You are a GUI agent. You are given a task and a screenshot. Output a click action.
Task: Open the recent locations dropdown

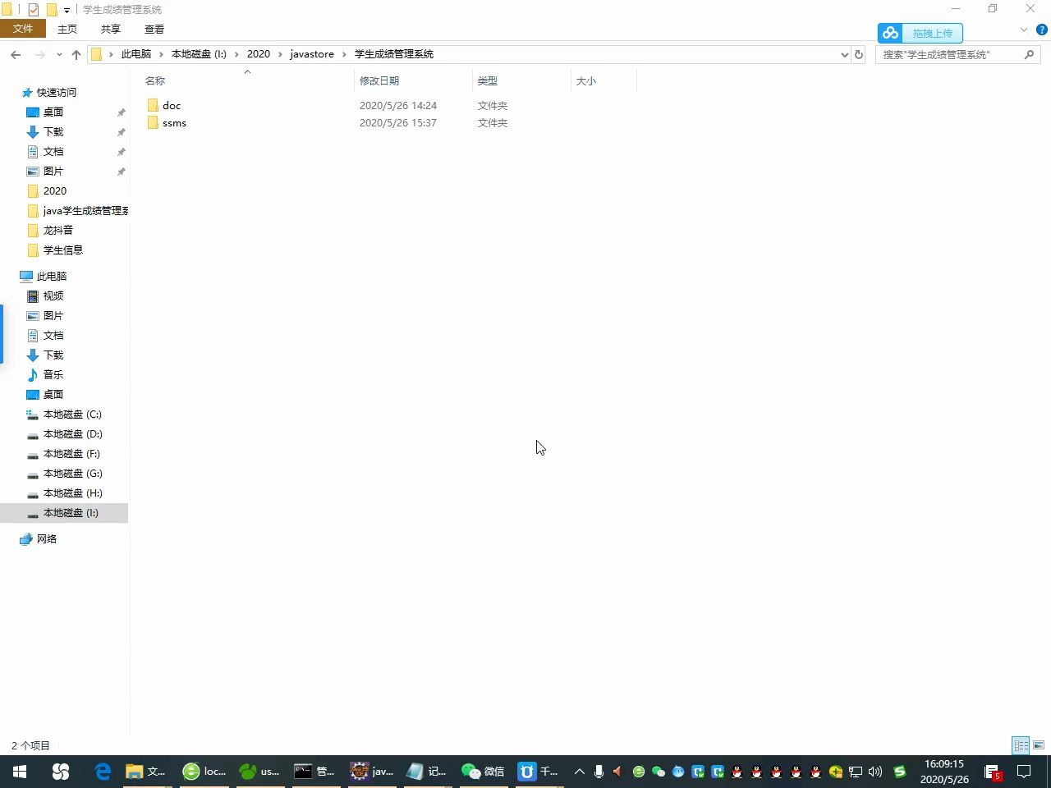(59, 55)
